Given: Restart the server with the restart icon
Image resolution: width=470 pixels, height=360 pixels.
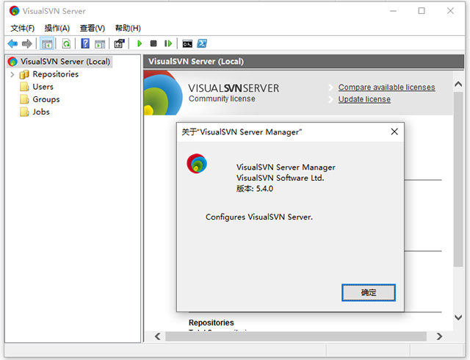Looking at the screenshot, I should (168, 44).
